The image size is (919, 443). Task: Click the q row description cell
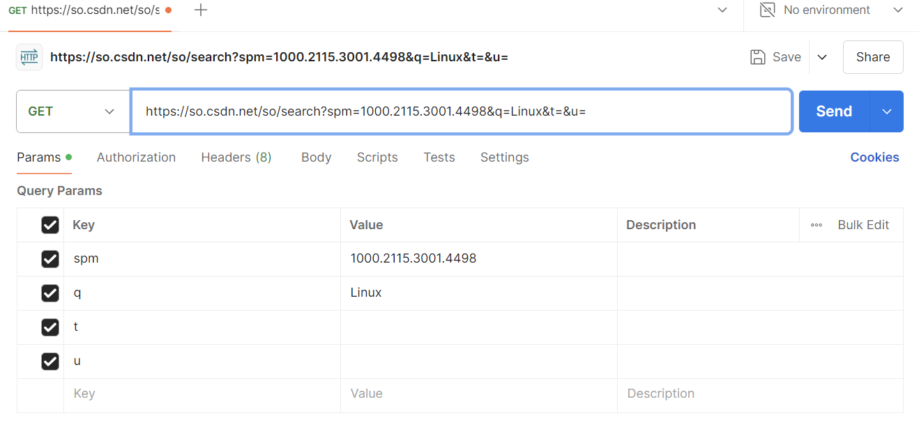[x=760, y=293]
